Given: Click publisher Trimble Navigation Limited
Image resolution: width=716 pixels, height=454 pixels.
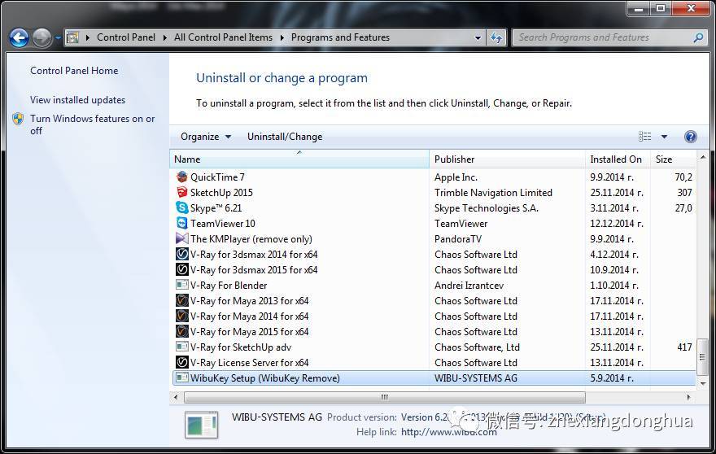Looking at the screenshot, I should tap(494, 192).
